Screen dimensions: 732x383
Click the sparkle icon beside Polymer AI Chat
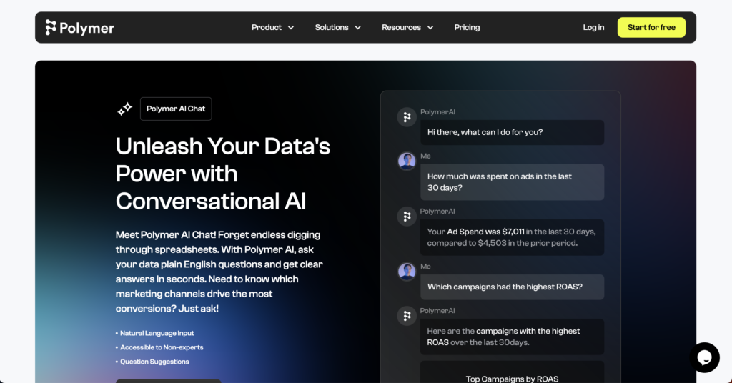click(124, 109)
